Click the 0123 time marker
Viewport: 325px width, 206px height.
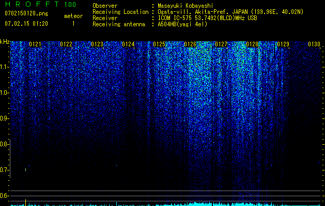97,44
